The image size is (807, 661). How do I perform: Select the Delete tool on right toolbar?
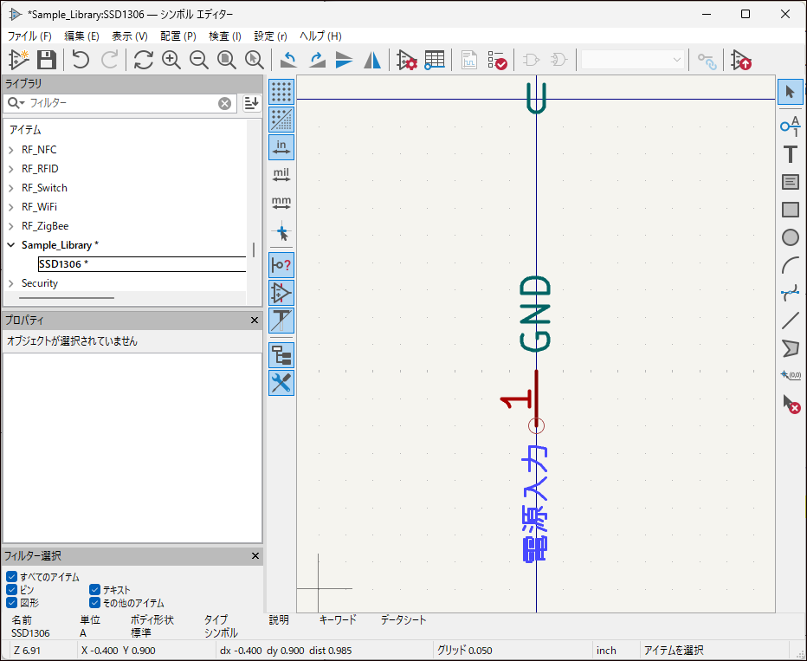(x=790, y=403)
